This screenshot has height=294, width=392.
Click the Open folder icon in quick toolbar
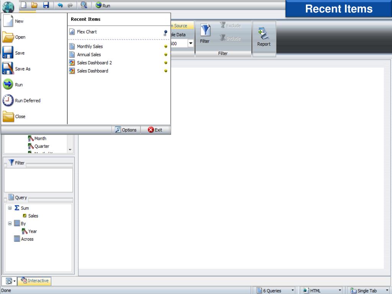(x=34, y=5)
